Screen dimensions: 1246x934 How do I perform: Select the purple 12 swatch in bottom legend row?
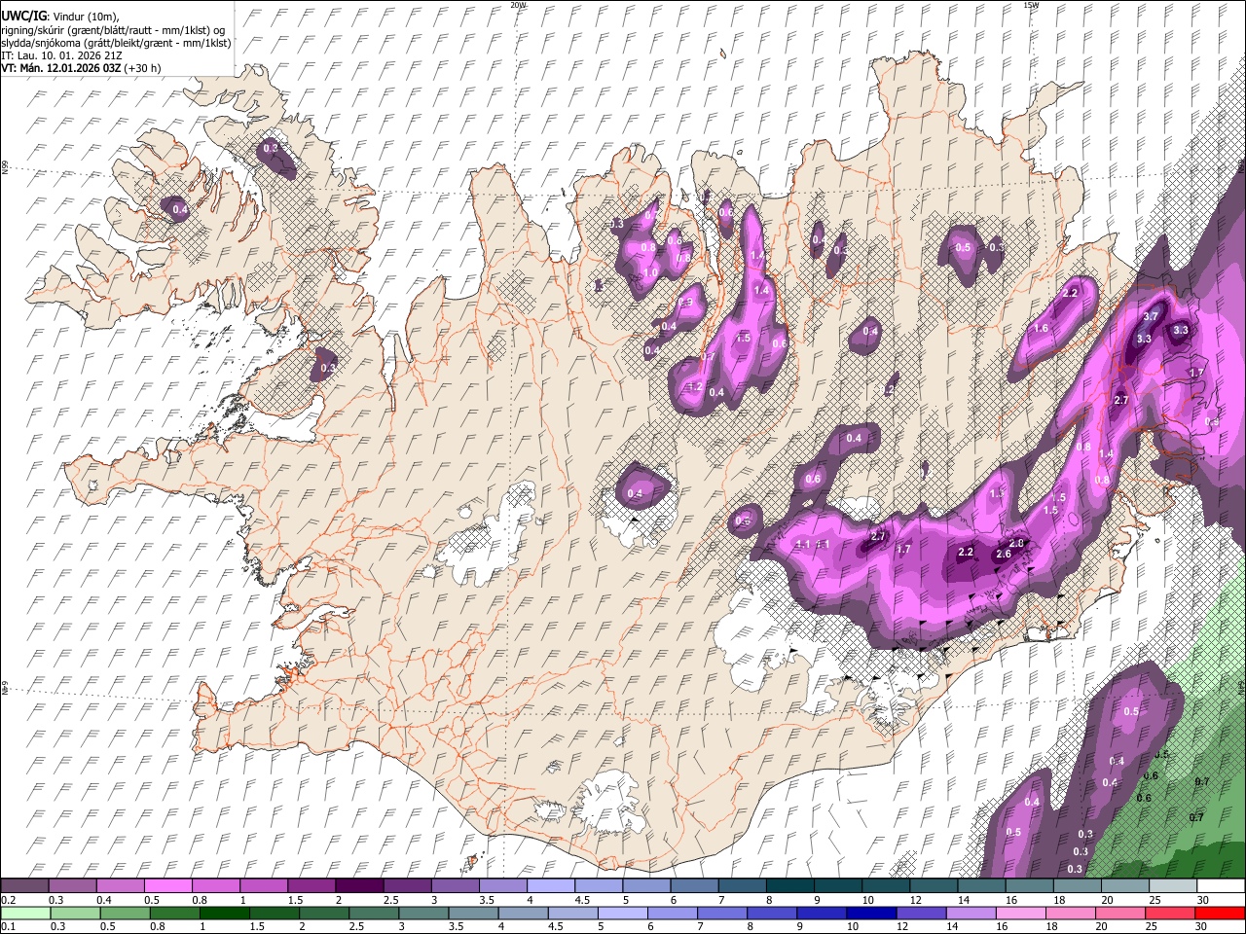tap(920, 913)
